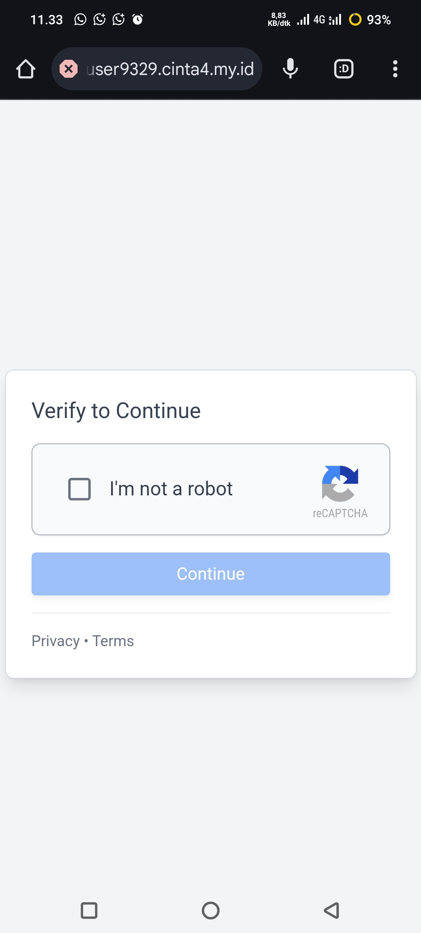Tap the reCAPTCHA logo
Image resolution: width=421 pixels, height=933 pixels.
(340, 483)
